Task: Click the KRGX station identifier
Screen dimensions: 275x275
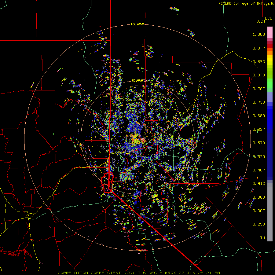Action: coord(171,273)
